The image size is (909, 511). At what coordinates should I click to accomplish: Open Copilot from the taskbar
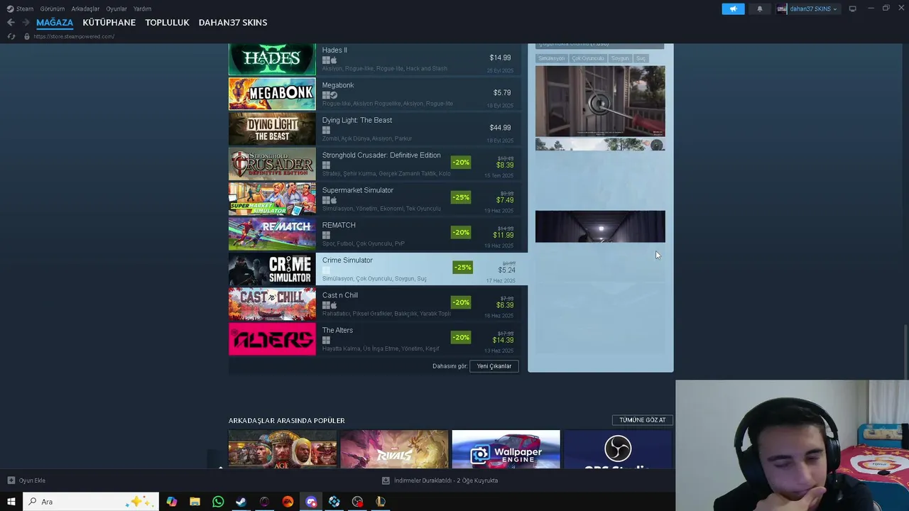click(171, 502)
